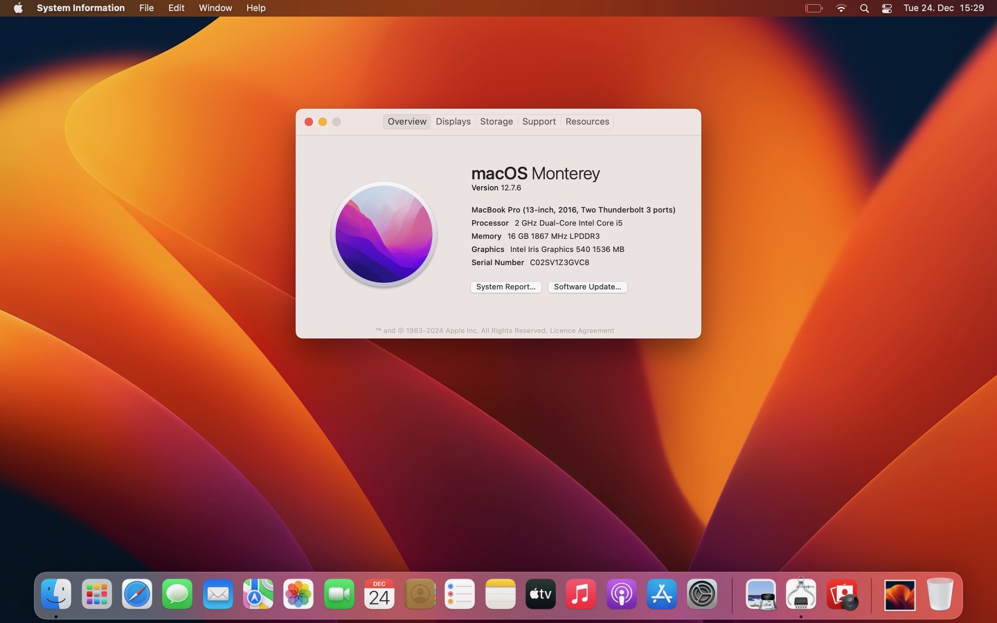997x623 pixels.
Task: Open the Messages app in the Dock
Action: (177, 595)
